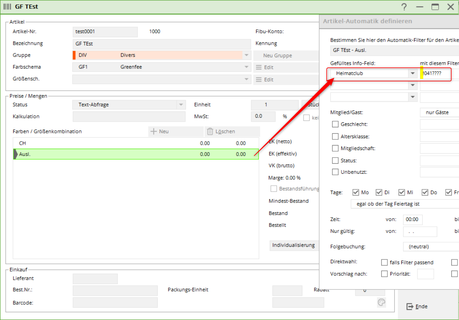
Task: Click the barcode icon in title bar
Action: point(7,7)
